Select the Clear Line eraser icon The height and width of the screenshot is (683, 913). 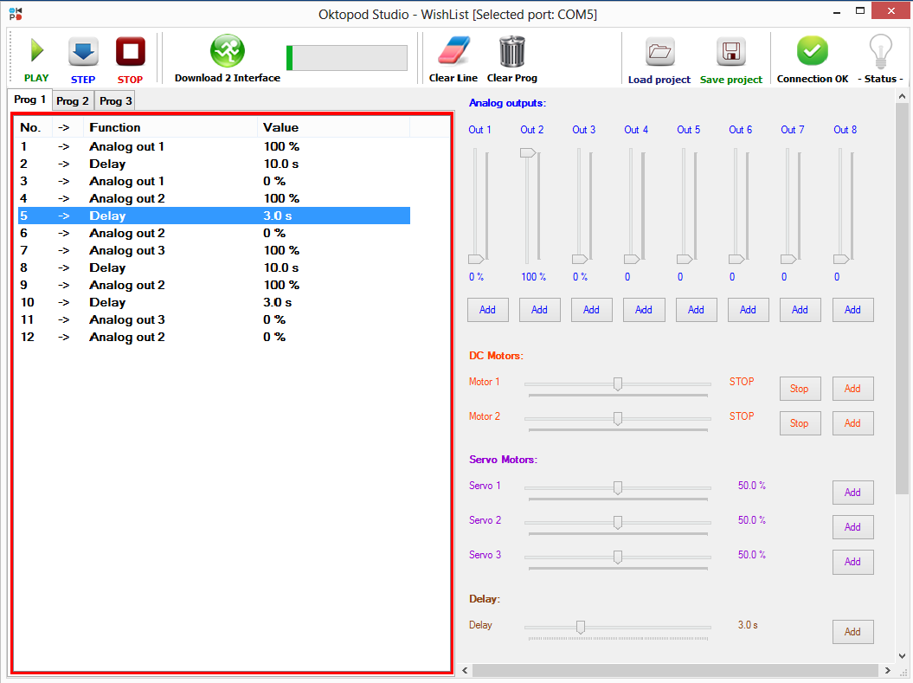tap(453, 52)
